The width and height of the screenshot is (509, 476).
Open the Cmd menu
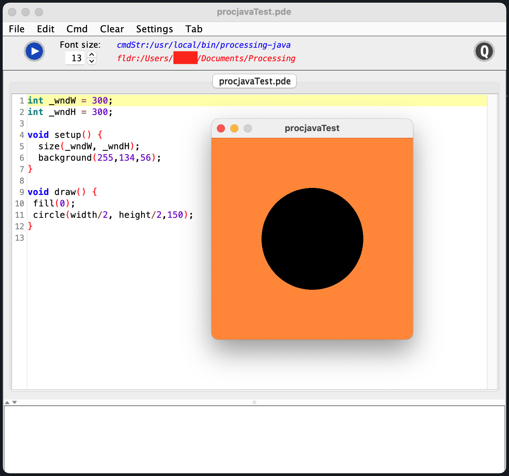(x=77, y=29)
